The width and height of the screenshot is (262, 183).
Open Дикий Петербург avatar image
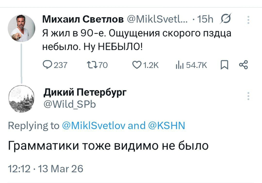click(22, 98)
